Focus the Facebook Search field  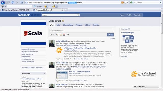coord(60,15)
